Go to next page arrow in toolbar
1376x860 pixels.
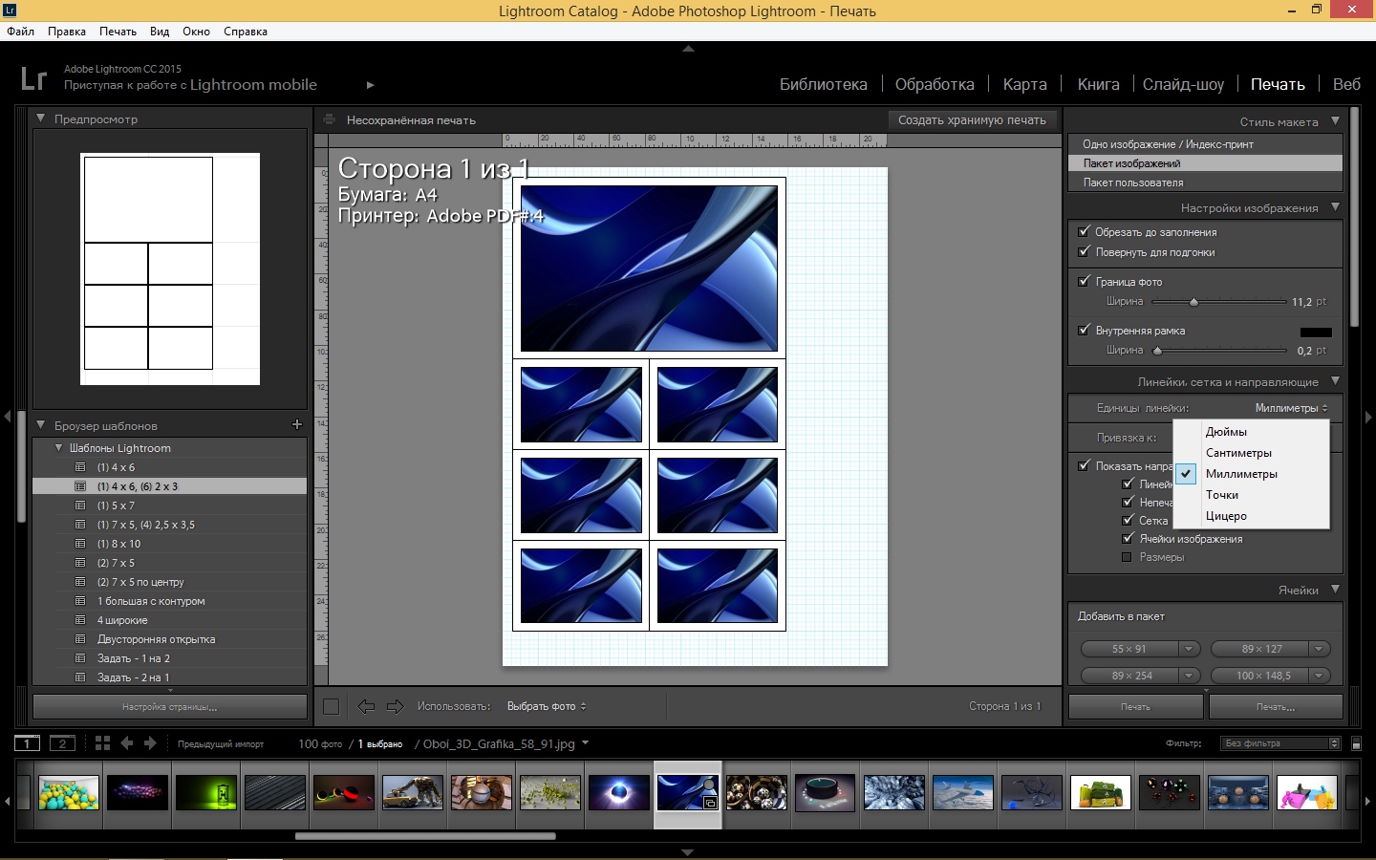(395, 706)
